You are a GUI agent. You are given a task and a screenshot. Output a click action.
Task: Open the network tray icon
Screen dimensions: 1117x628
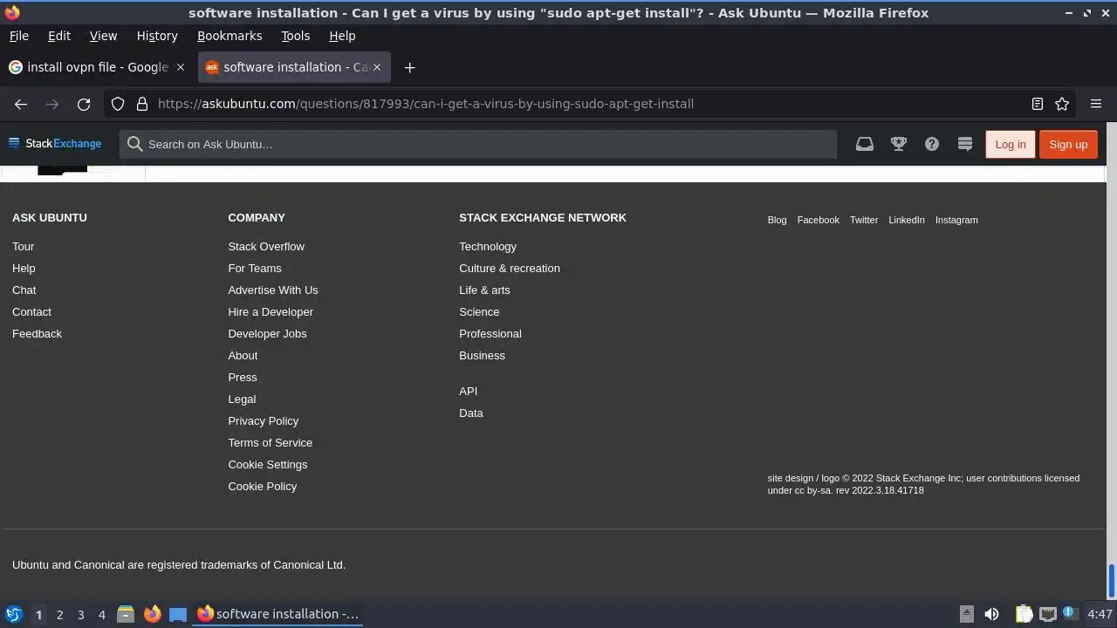pos(1048,614)
